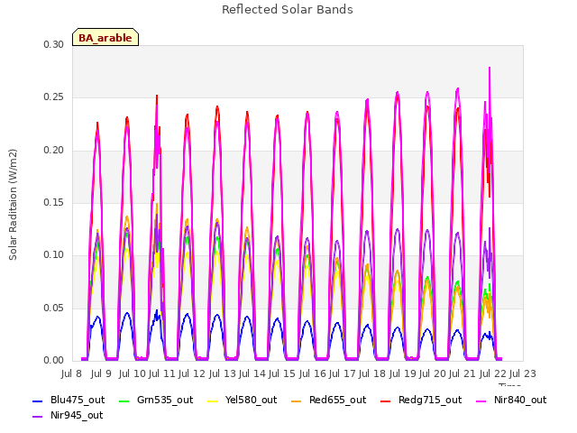Click the Jul 18 x-axis date label
The width and height of the screenshot is (577, 433).
click(372, 373)
